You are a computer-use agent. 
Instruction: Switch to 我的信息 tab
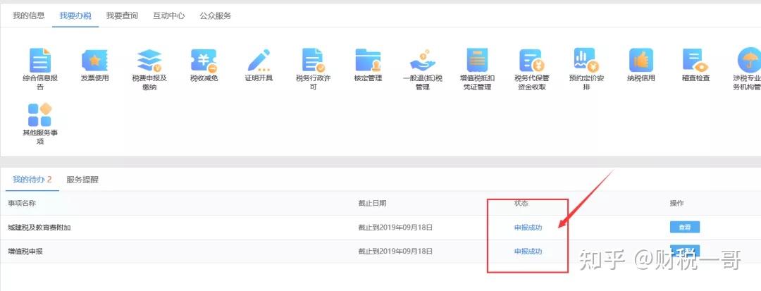pyautogui.click(x=29, y=16)
